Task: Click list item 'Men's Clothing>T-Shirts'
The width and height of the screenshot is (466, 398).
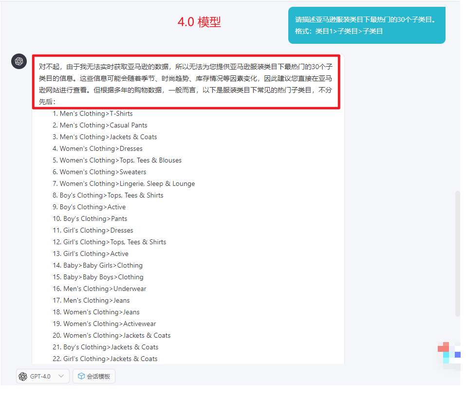Action: (x=93, y=113)
